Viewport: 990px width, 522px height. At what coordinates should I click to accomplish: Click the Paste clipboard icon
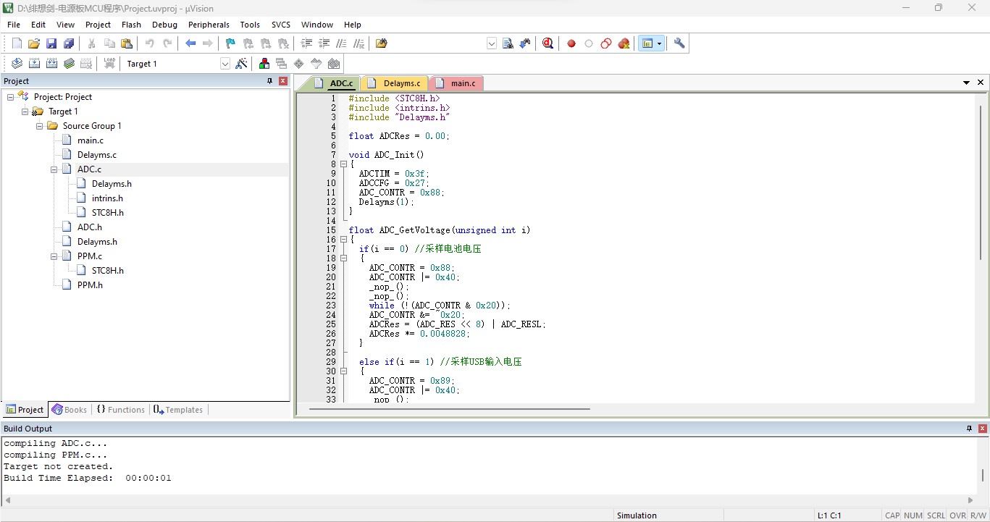click(127, 43)
